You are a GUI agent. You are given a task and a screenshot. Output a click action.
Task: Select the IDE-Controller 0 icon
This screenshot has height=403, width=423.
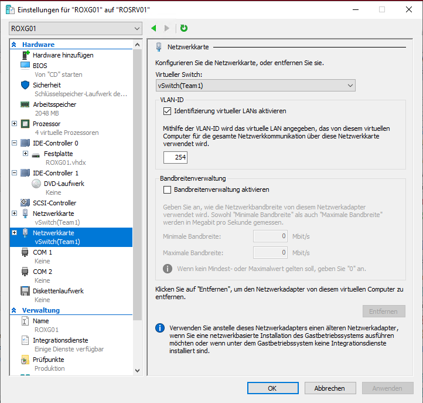click(25, 143)
